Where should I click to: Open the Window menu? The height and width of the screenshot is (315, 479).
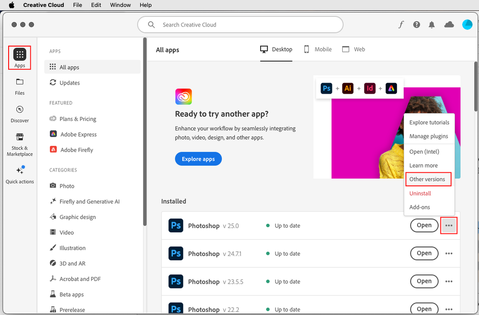(x=120, y=5)
